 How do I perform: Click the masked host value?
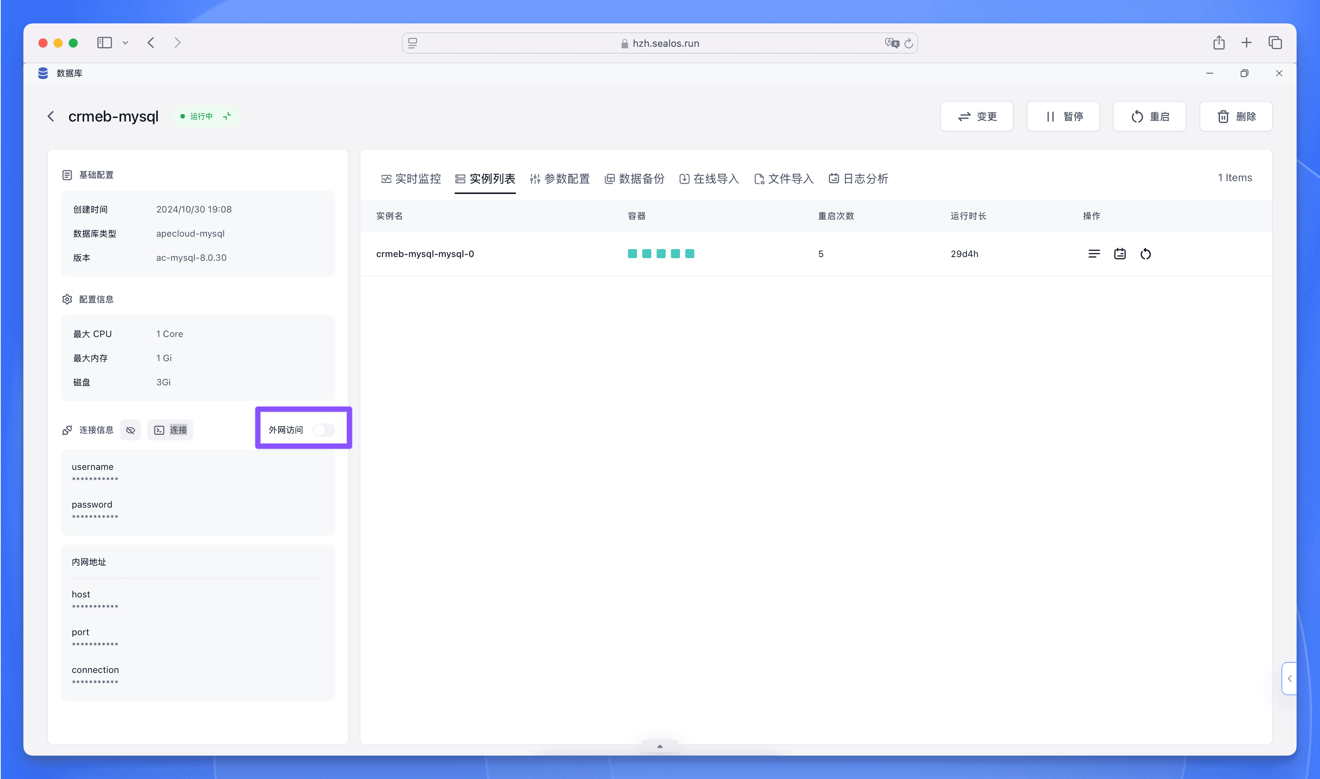(95, 607)
